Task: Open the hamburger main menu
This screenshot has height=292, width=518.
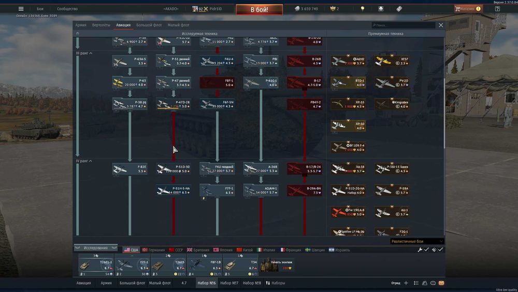Action: 21,9
